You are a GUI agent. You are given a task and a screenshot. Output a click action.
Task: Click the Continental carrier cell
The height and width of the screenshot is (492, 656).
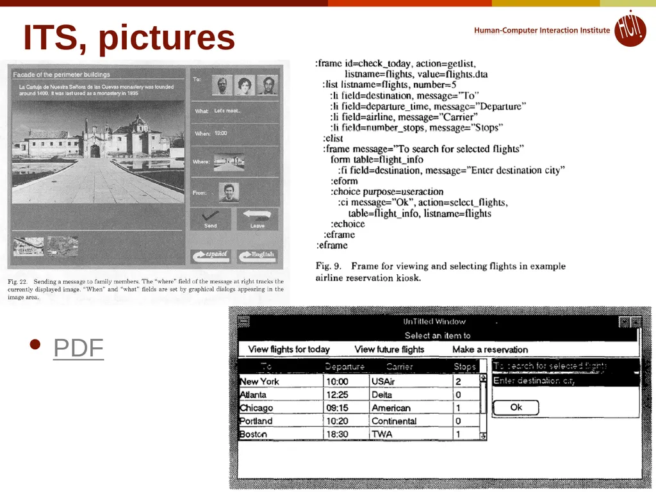tap(411, 421)
